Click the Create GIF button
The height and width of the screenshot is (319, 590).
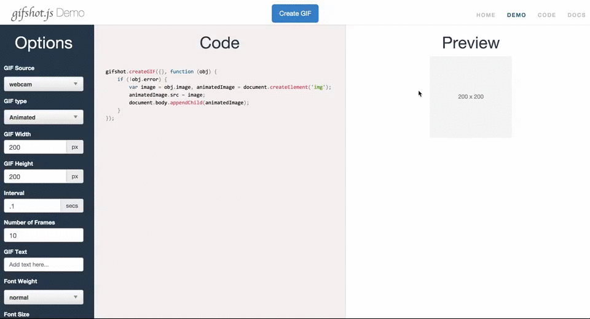click(x=295, y=13)
